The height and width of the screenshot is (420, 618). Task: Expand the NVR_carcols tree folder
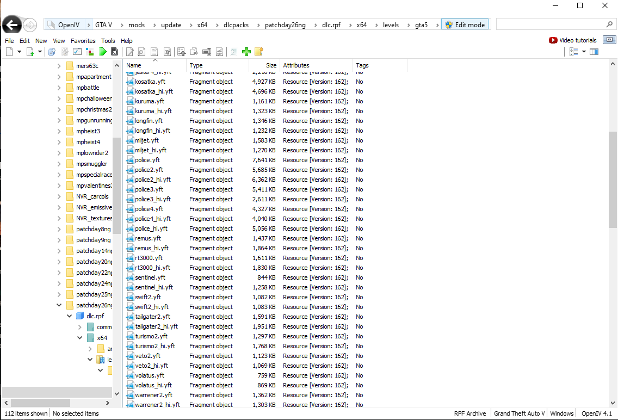[x=59, y=196]
